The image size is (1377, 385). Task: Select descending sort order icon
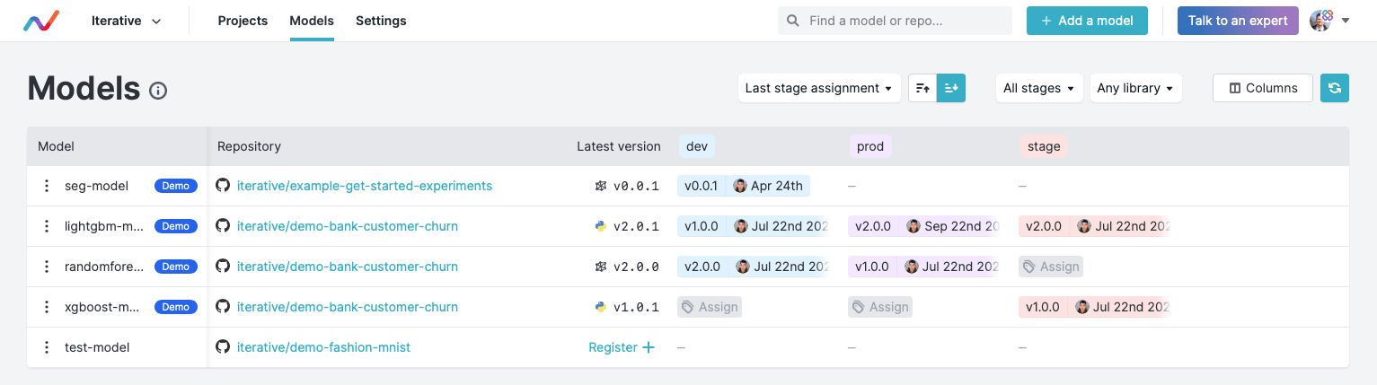(x=951, y=88)
